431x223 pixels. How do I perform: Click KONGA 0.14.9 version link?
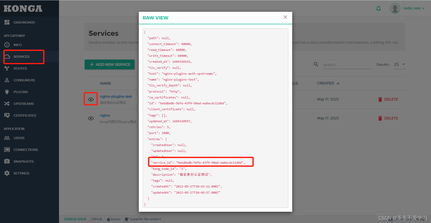[75, 219]
